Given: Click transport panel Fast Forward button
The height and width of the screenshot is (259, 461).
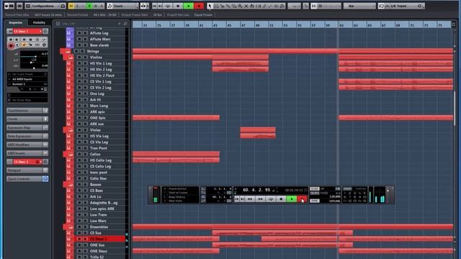Looking at the screenshot, I should 261,199.
